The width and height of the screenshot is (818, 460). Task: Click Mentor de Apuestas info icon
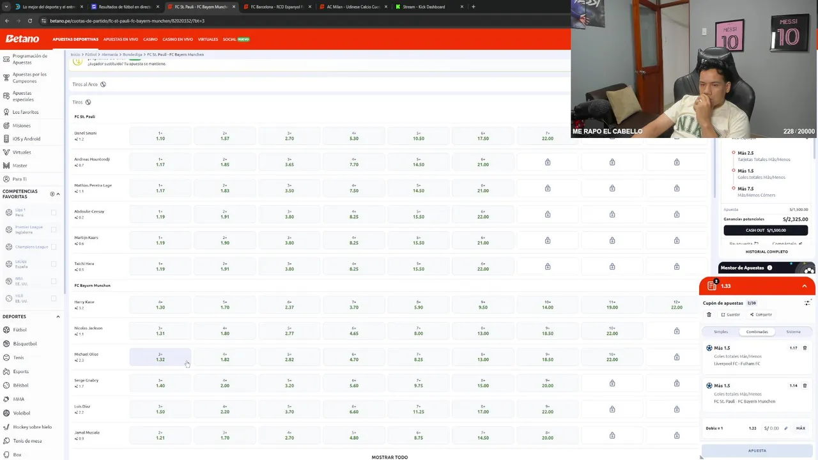(x=769, y=268)
